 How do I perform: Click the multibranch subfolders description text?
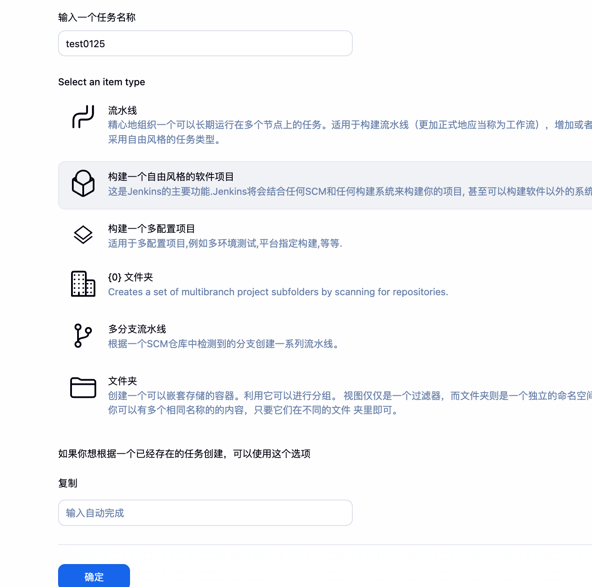pyautogui.click(x=278, y=292)
